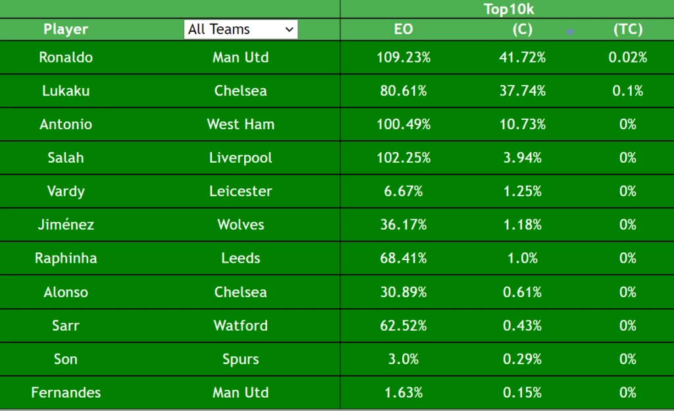Click Alonso in the player column
The image size is (674, 411).
(x=66, y=292)
